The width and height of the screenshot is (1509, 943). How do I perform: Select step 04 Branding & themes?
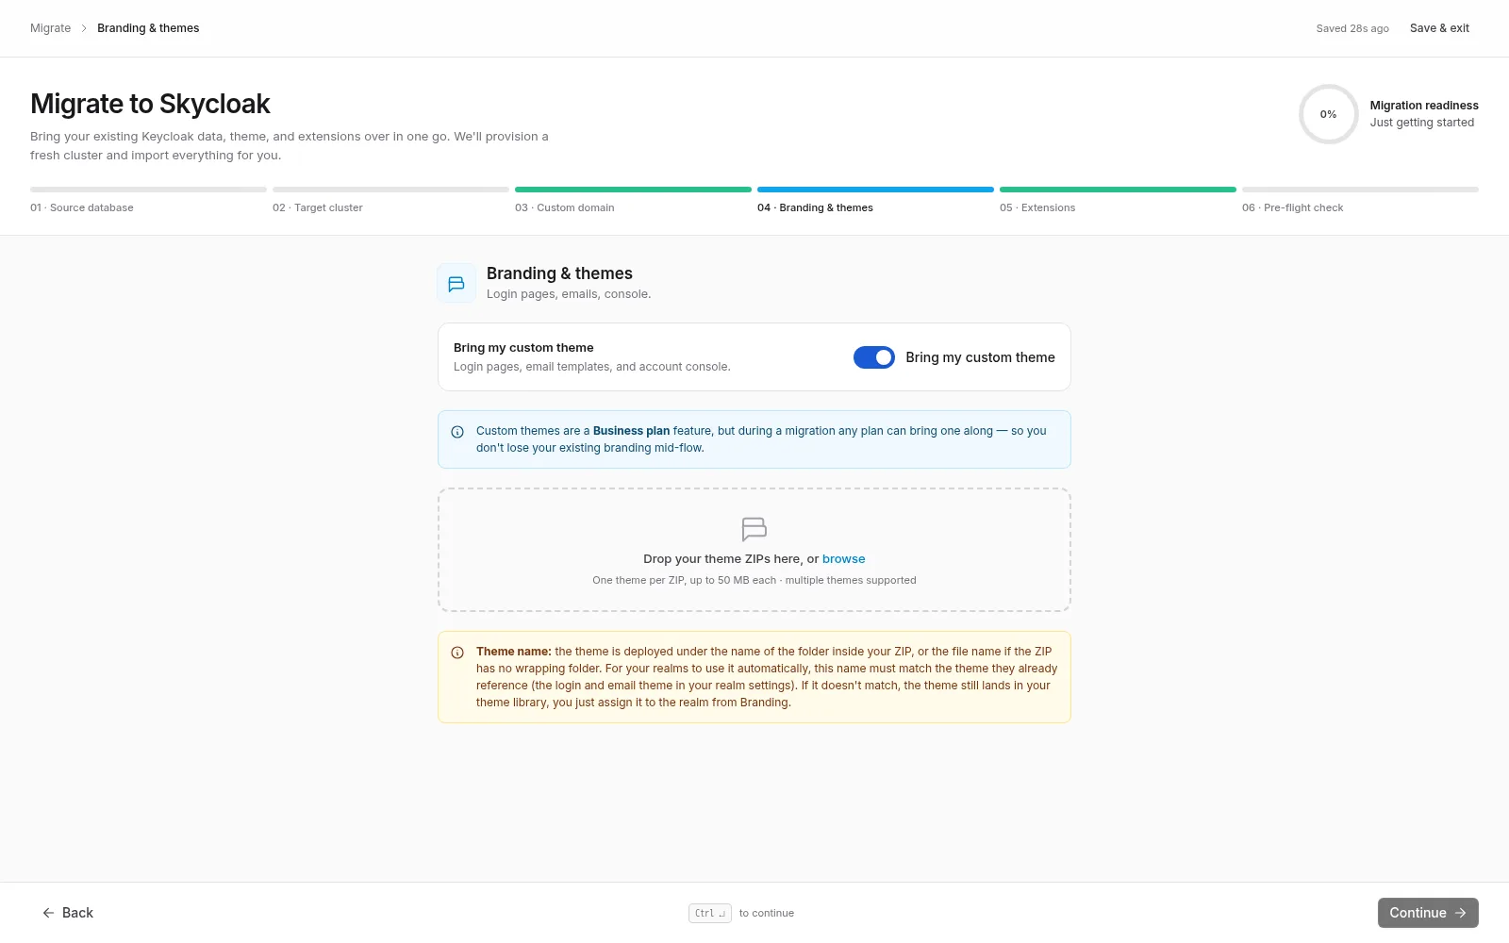875,200
